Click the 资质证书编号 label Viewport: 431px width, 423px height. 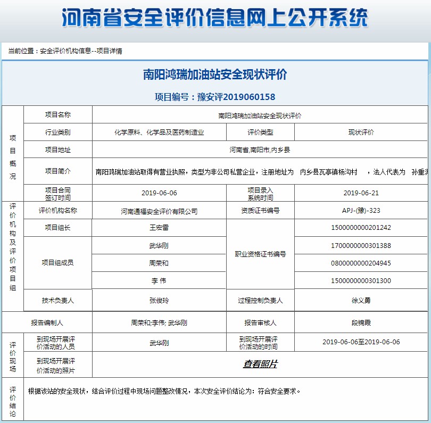[260, 211]
